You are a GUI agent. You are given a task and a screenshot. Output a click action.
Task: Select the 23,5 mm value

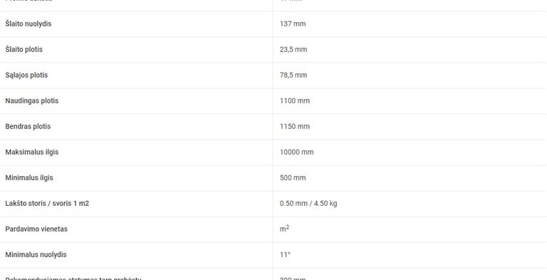tap(293, 49)
